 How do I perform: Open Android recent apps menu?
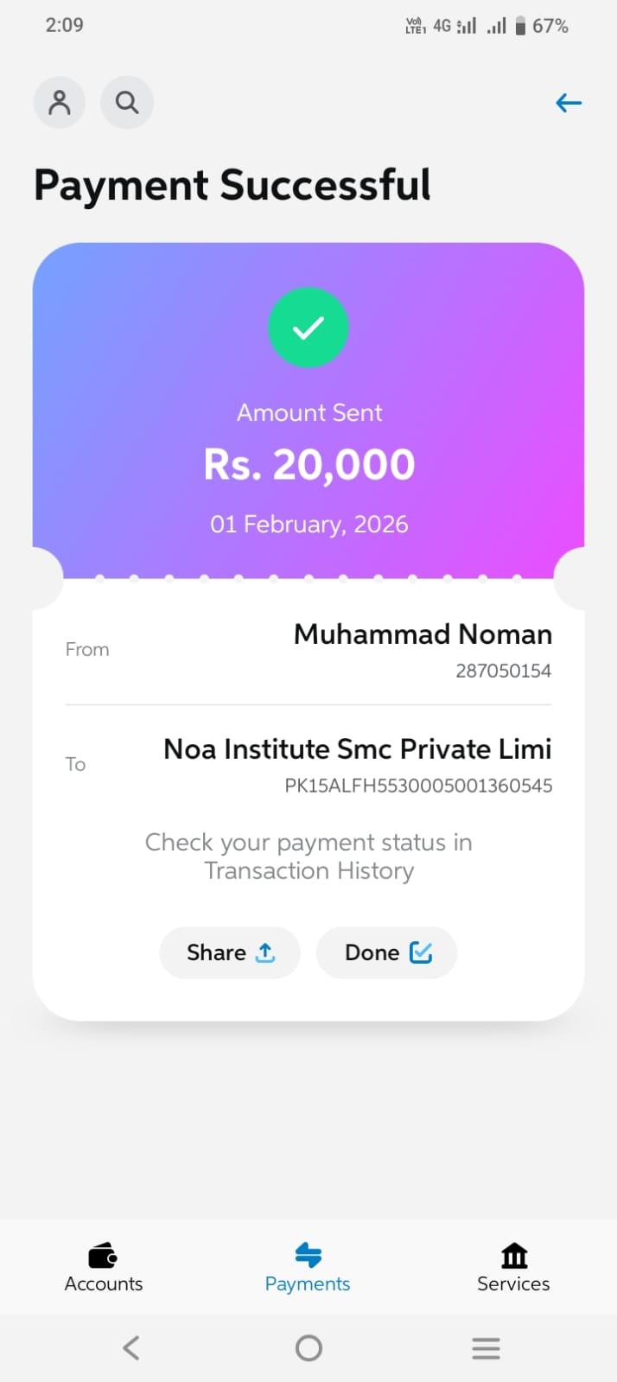point(486,1347)
